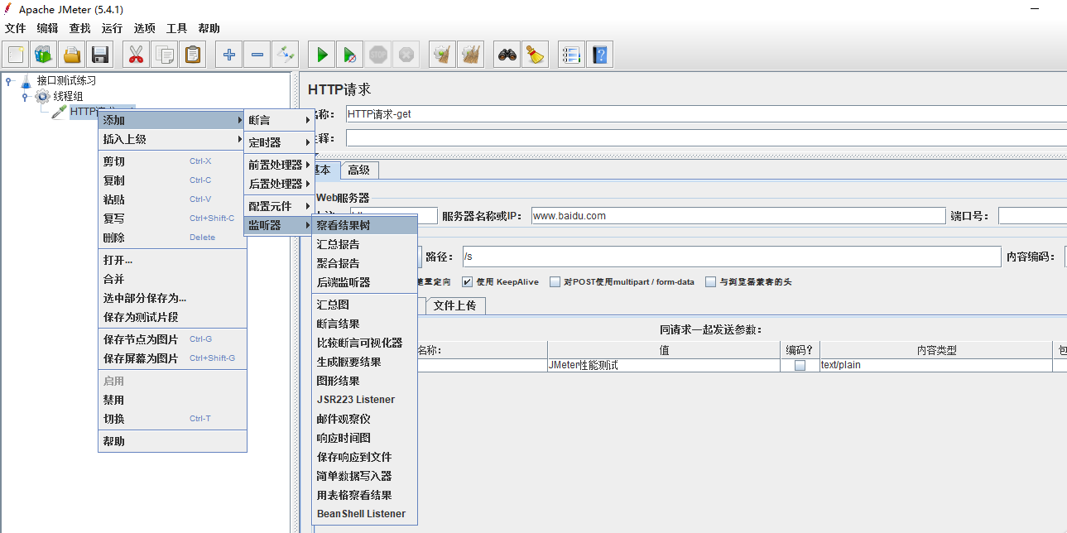Viewport: 1067px width, 533px height.
Task: Choose 删除 in context menu
Action: pos(172,238)
